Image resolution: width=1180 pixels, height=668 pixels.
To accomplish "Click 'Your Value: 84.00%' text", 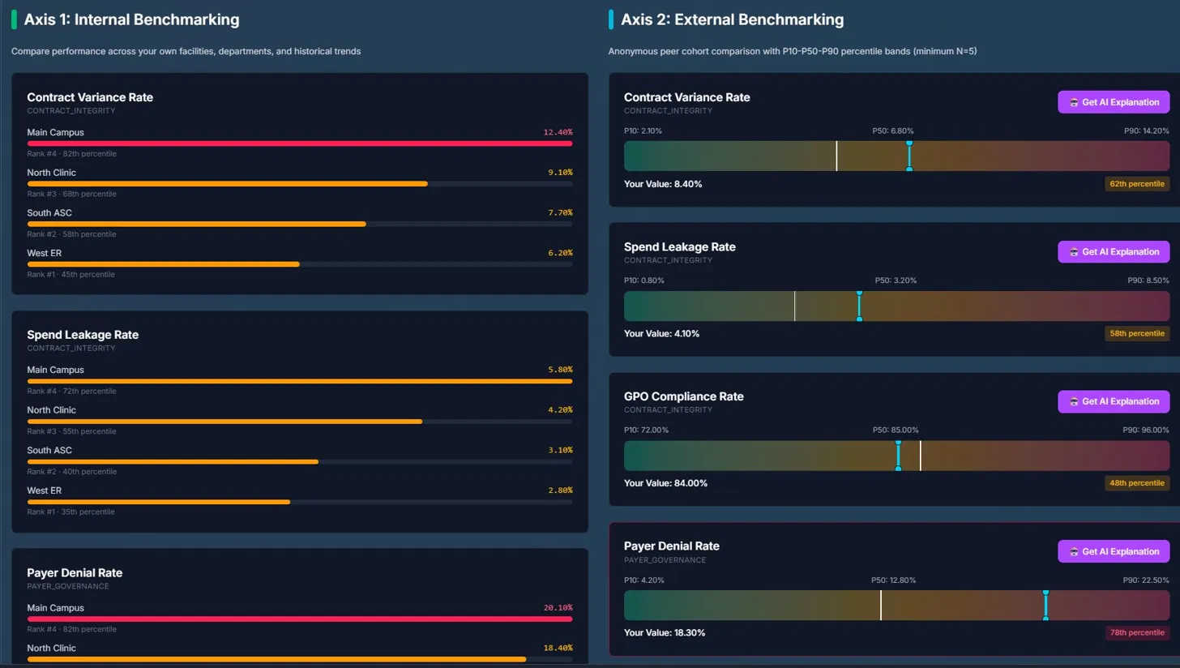I will click(665, 483).
